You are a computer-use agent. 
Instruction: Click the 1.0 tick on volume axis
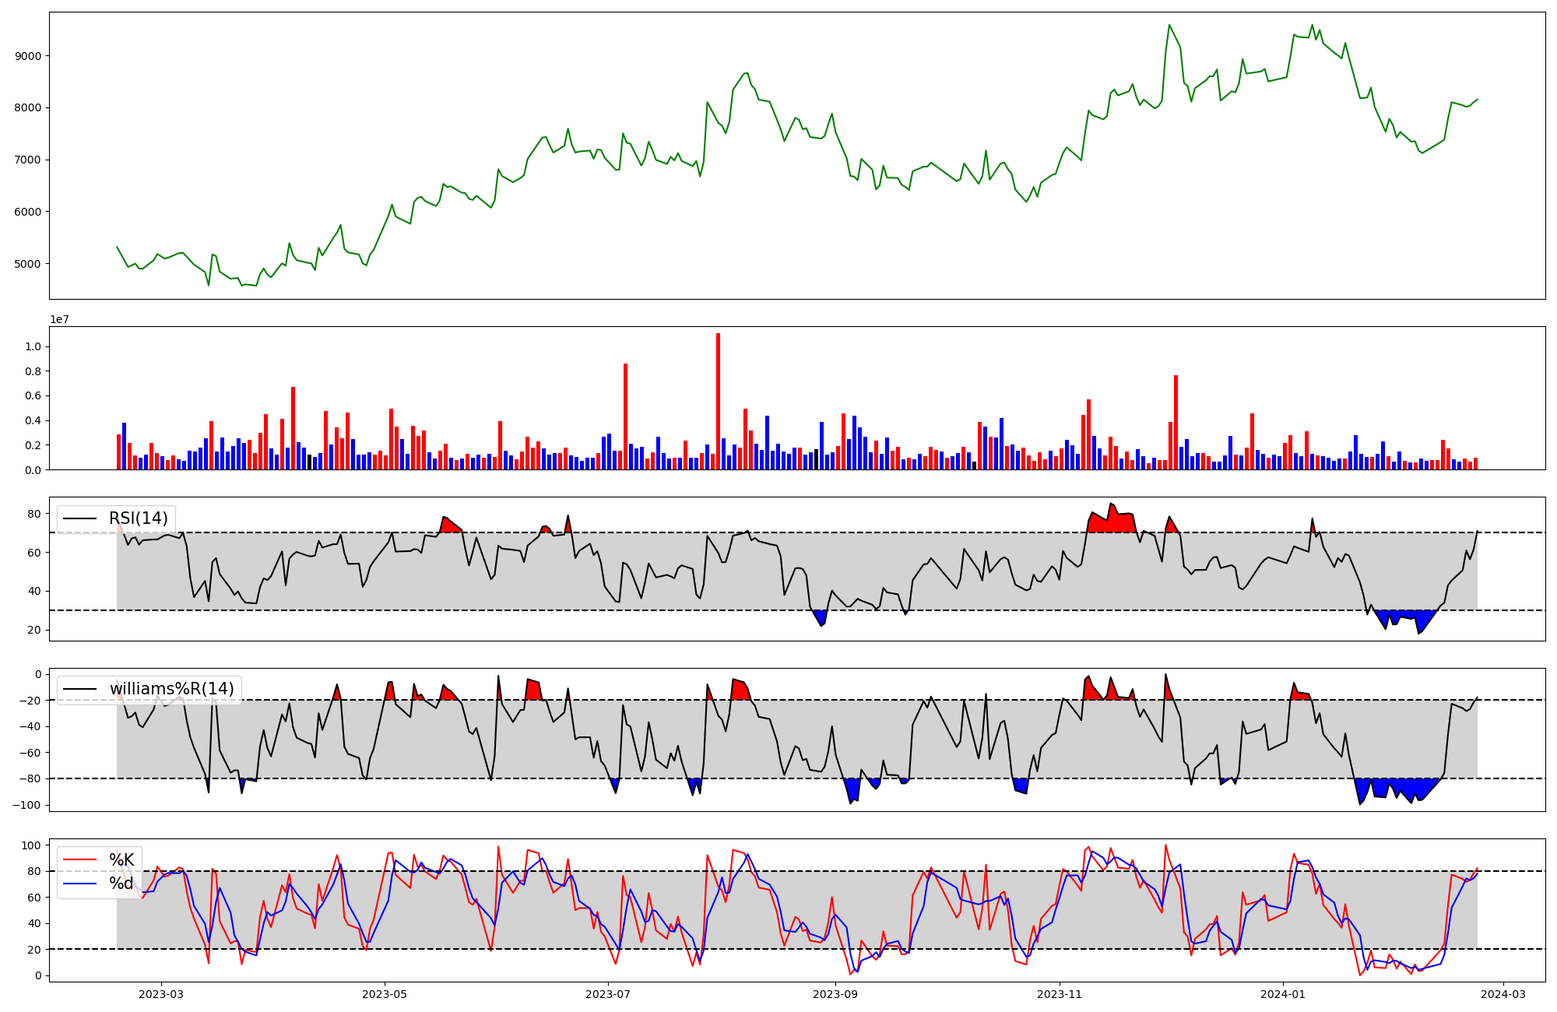(x=33, y=346)
